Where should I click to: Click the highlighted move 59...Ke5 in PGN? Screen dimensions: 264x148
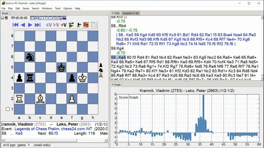118,58
